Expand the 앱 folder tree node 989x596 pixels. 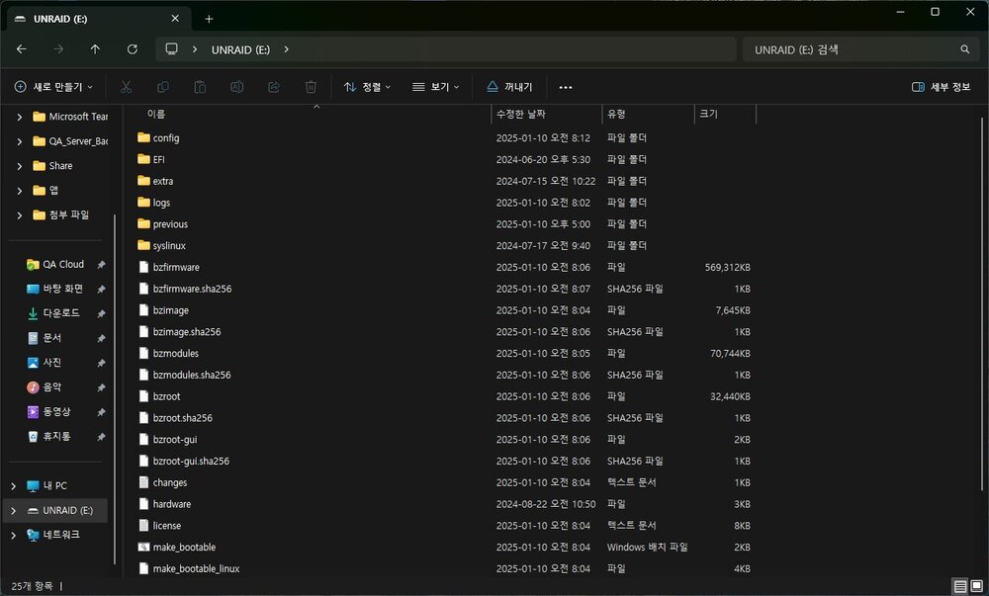pos(20,191)
